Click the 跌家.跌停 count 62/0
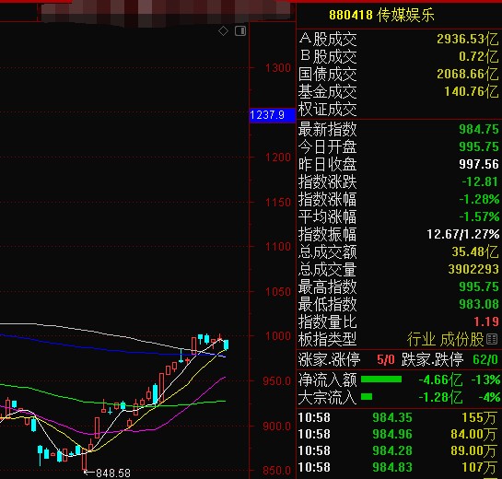This screenshot has width=502, height=479. point(485,360)
